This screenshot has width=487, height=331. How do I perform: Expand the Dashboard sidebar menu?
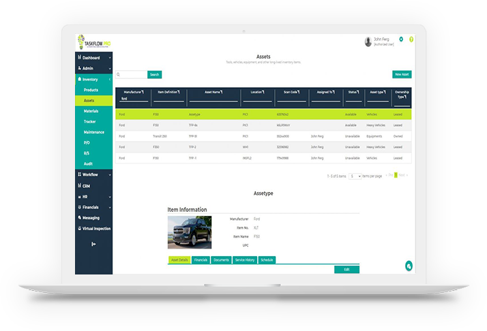[x=93, y=58]
